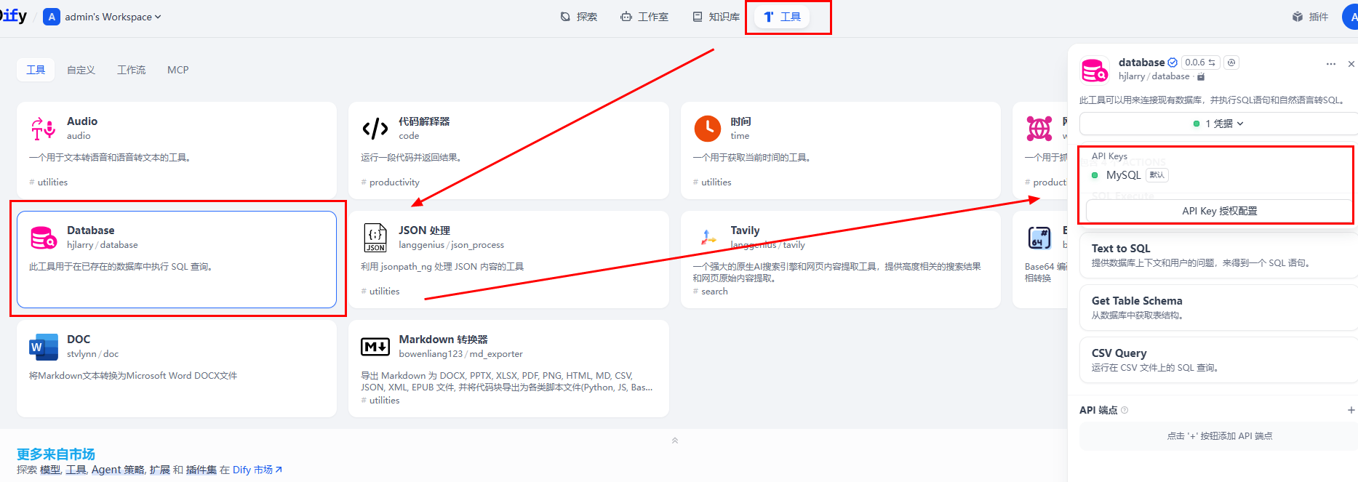Open the Tavily tool card title

745,230
